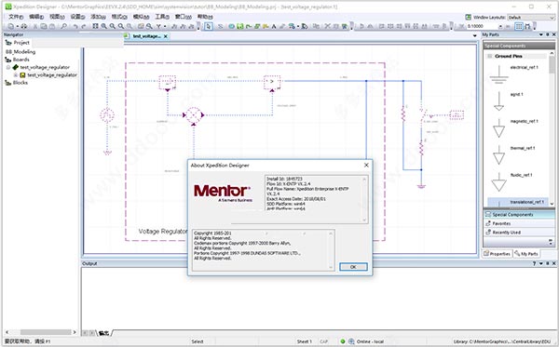Toggle auto-hide pin on My Parts panel
This screenshot has height=347, width=559.
pos(548,34)
